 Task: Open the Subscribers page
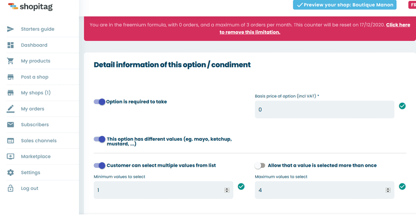tap(35, 125)
